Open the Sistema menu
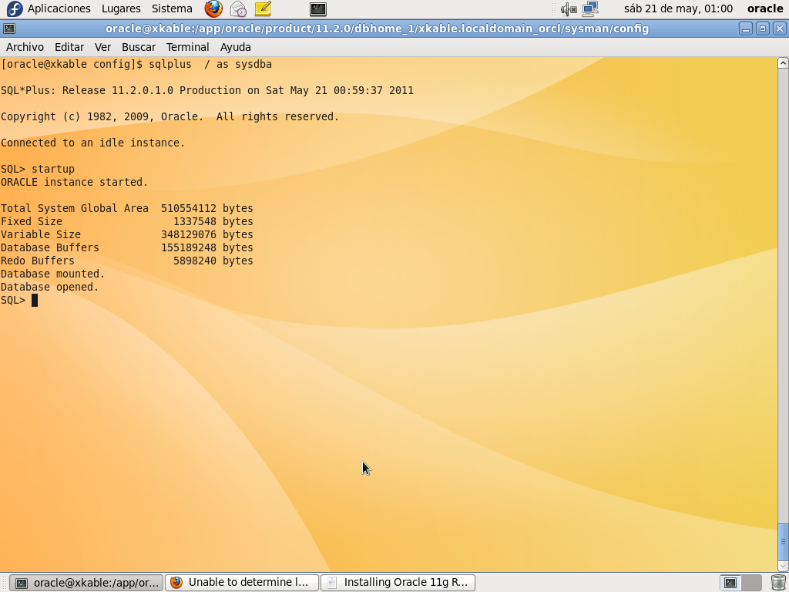 (x=172, y=8)
